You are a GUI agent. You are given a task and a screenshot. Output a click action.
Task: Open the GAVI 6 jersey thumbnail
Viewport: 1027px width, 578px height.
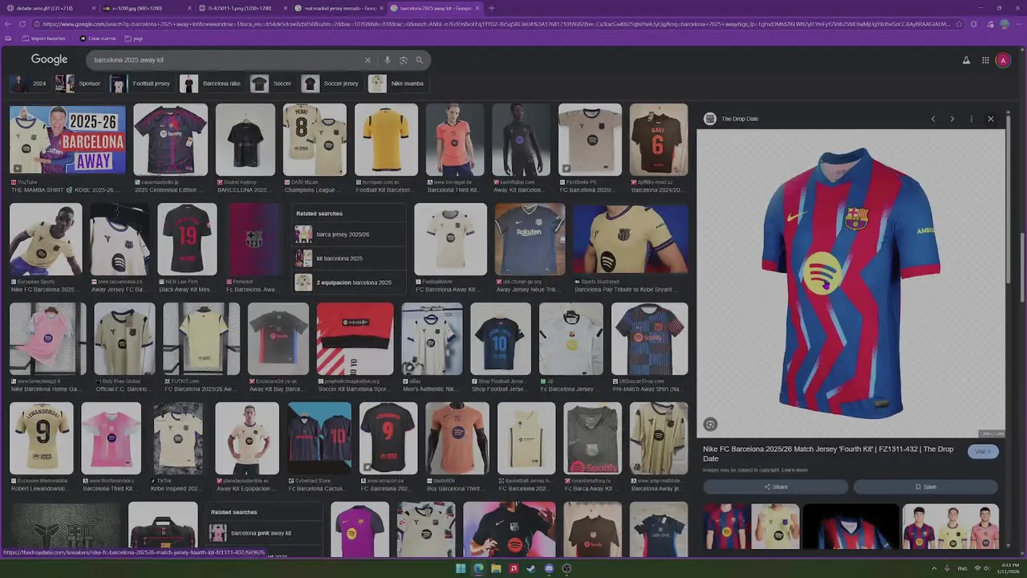pos(659,139)
